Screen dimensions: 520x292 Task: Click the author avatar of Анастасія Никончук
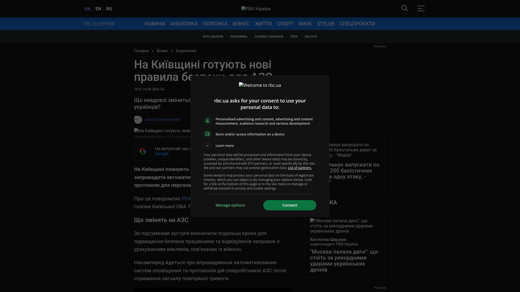(x=138, y=120)
